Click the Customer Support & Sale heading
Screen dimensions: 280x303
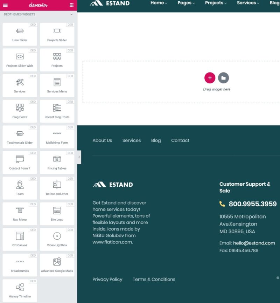[x=245, y=187]
